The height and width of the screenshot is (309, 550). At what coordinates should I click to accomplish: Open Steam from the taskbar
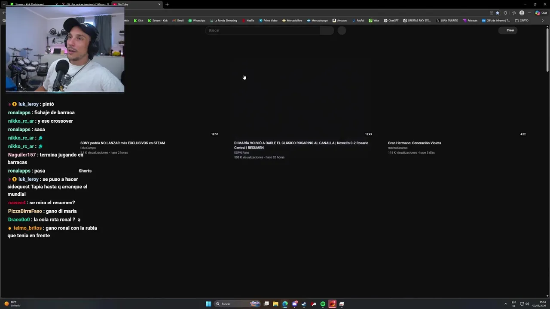tap(304, 304)
